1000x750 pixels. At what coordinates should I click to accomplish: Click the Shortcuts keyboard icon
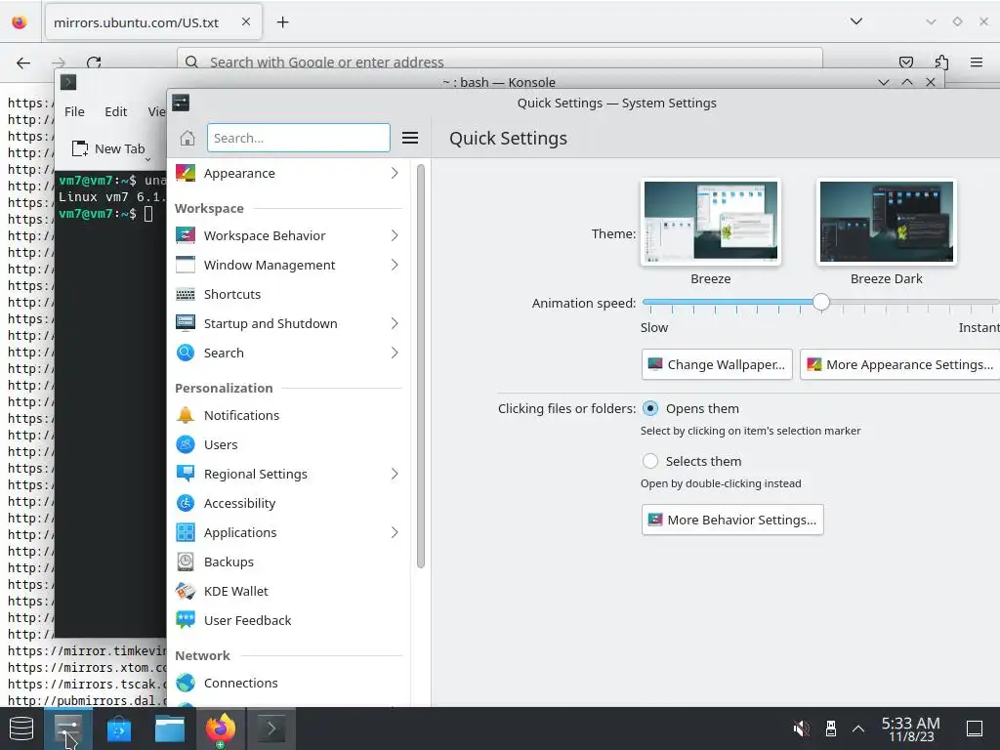[x=186, y=295]
